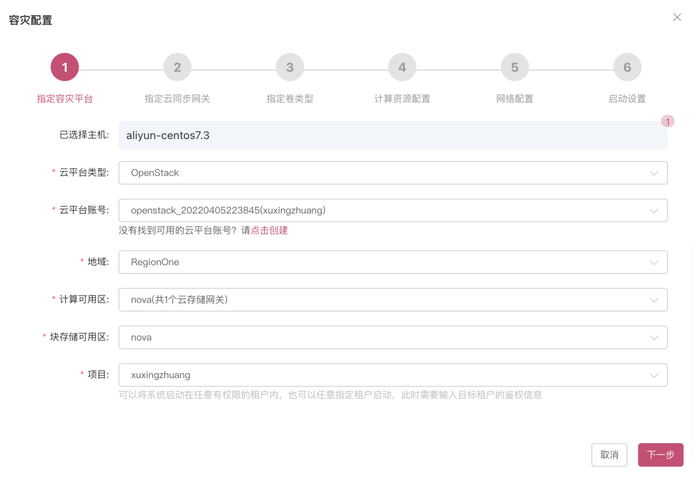The image size is (693, 478).
Task: Click the notification badge showing 1
Action: [667, 121]
